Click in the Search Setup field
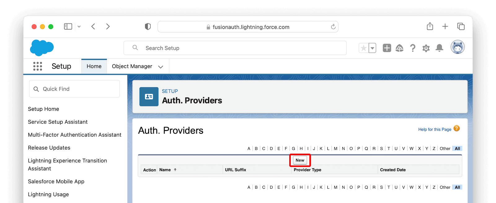496x203 pixels. click(x=235, y=48)
